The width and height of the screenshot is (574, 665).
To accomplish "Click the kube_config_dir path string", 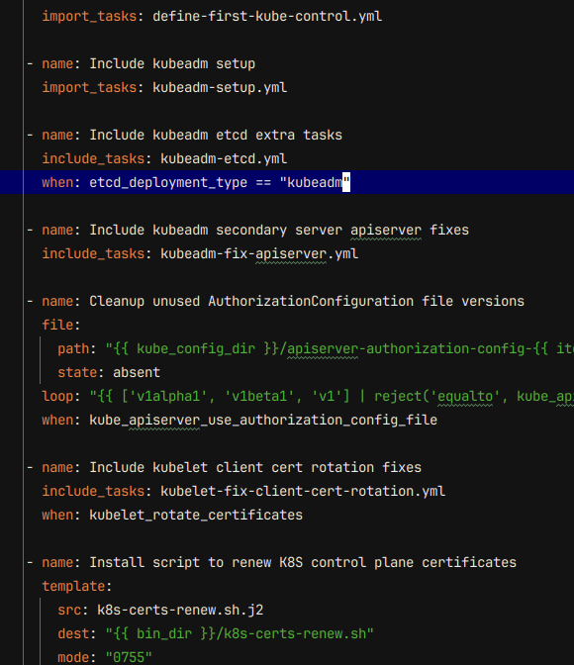I will click(339, 349).
